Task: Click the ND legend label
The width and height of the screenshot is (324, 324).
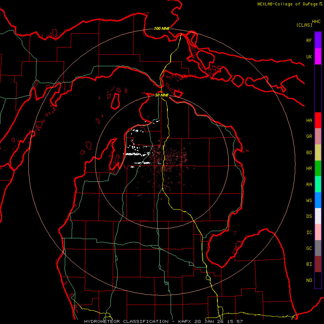Action: (309, 280)
